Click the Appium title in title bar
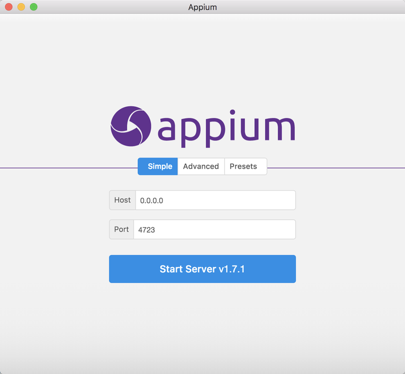 point(202,7)
